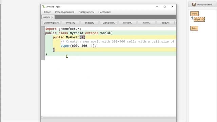The image size is (217, 122).
Task: Click the Отменить button
Action: pyautogui.click(x=71, y=23)
